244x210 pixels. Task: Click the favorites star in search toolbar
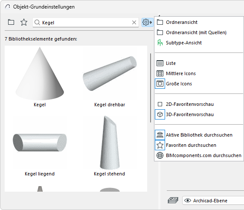click(24, 22)
